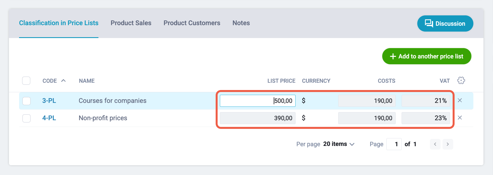Screen dimensions: 493x175
Task: Click the CODE column sort arrow
Action: point(63,81)
